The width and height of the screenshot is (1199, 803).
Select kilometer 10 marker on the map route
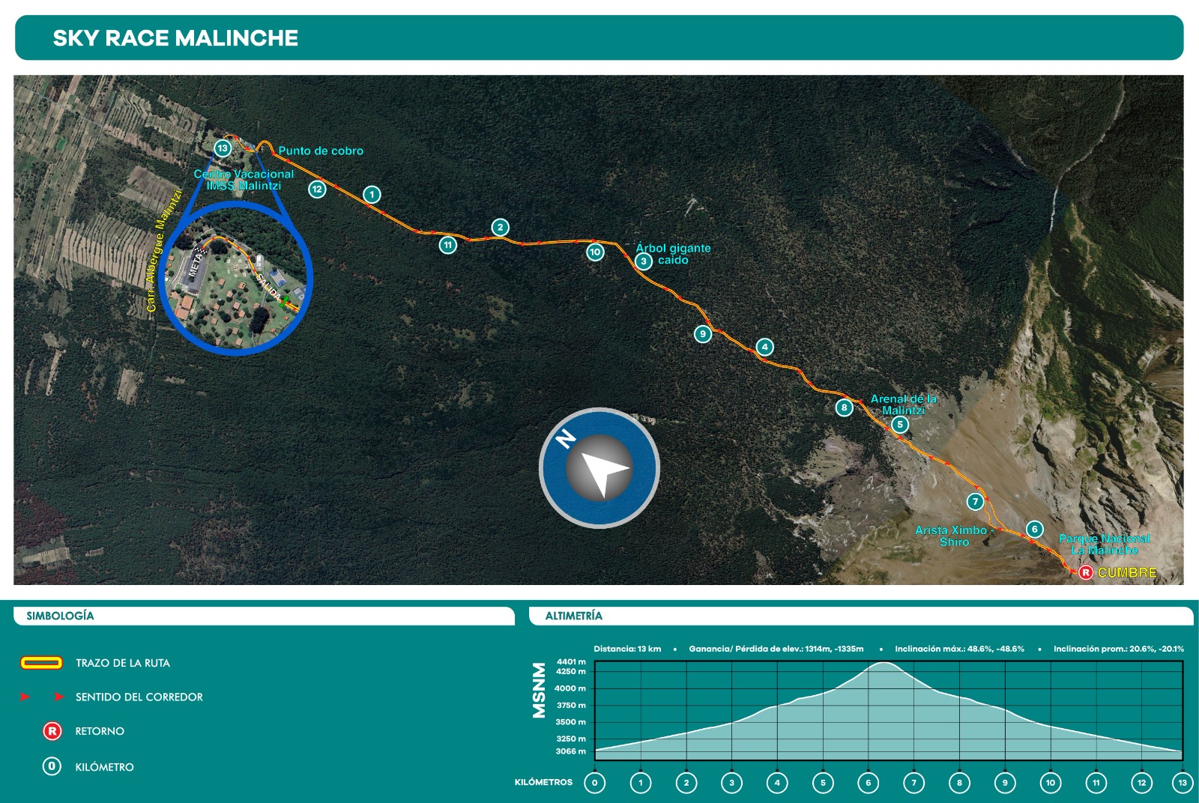[595, 252]
